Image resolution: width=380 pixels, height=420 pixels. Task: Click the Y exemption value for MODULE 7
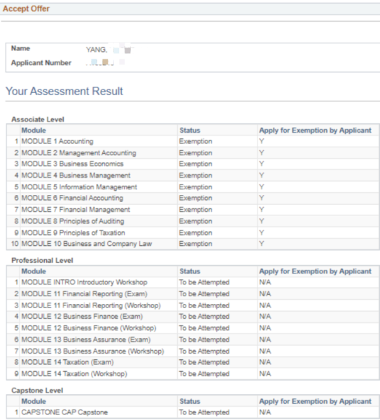(262, 210)
